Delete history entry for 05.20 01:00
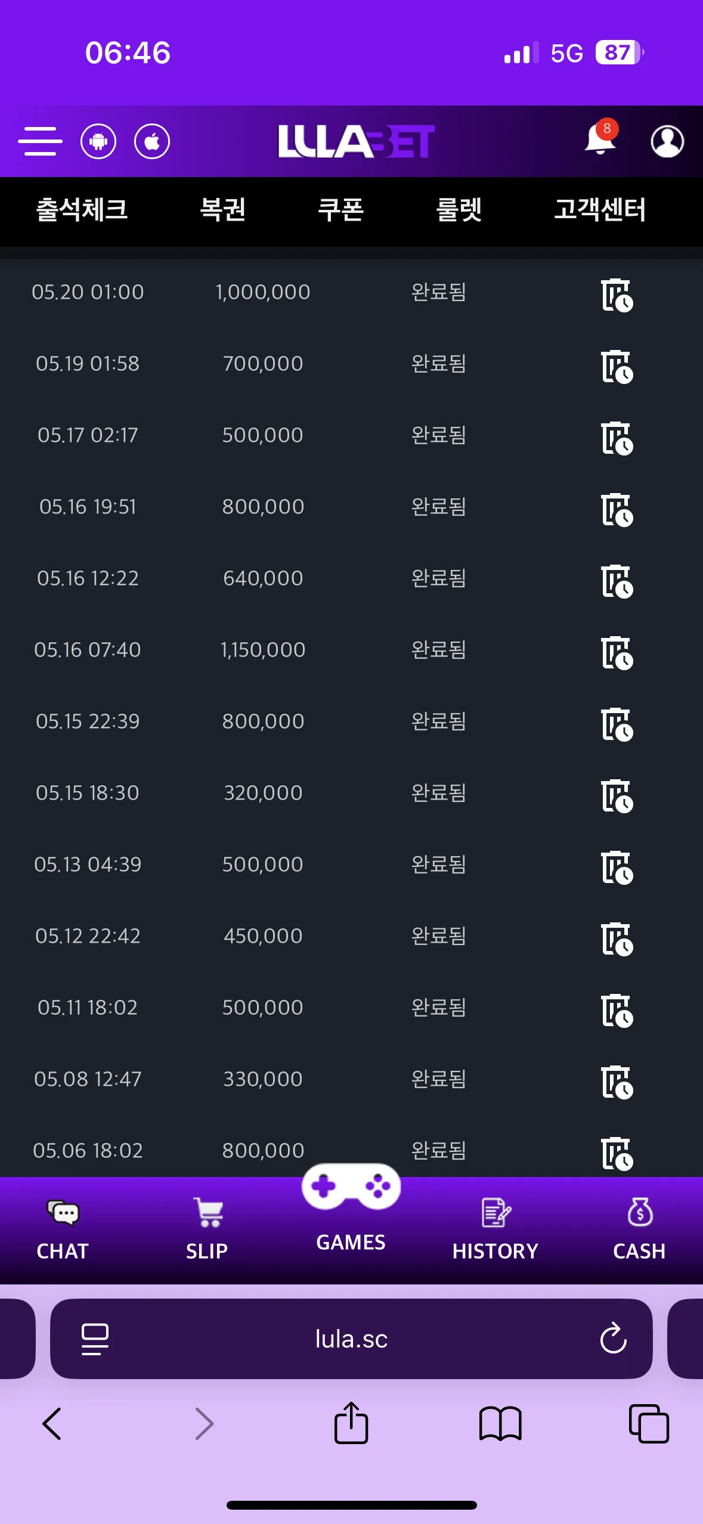The image size is (703, 1524). pyautogui.click(x=617, y=295)
